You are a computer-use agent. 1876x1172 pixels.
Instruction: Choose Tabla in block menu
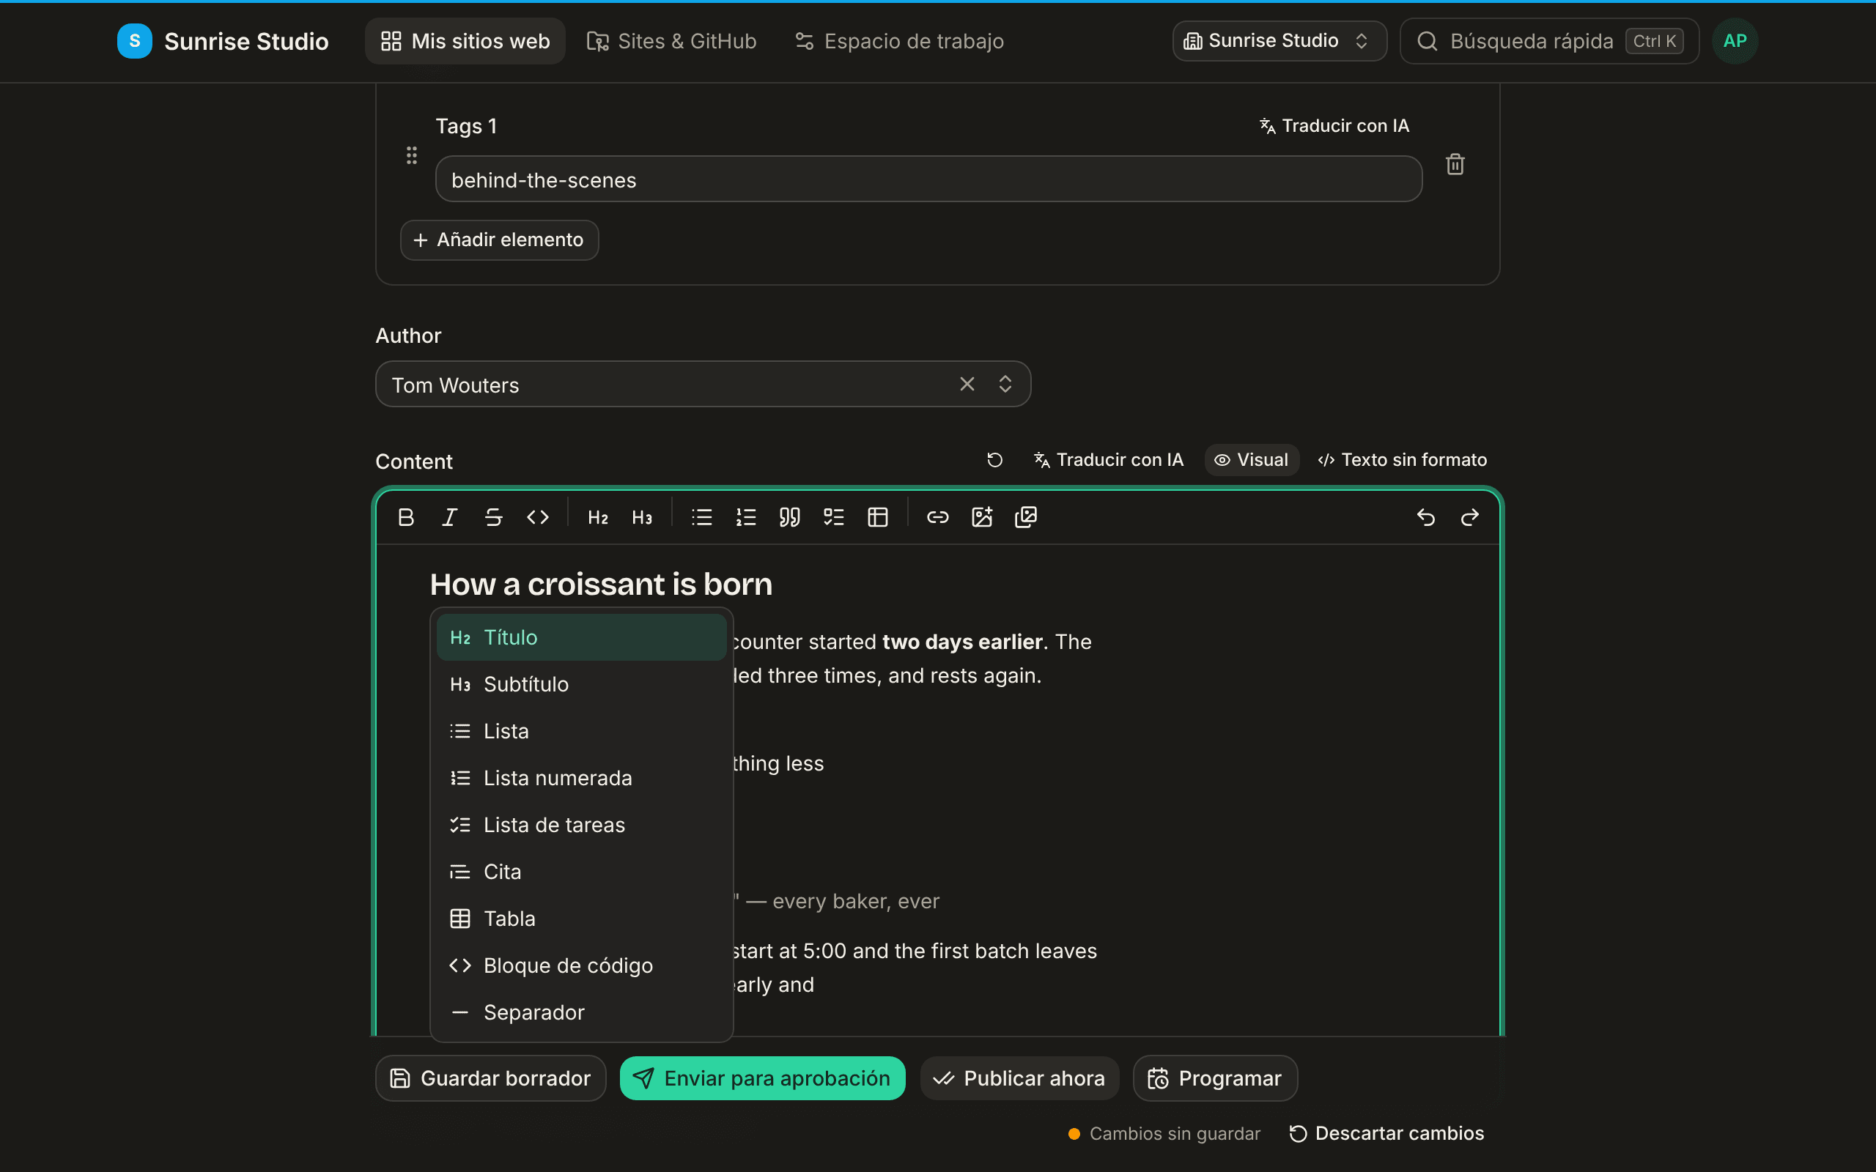click(x=581, y=919)
